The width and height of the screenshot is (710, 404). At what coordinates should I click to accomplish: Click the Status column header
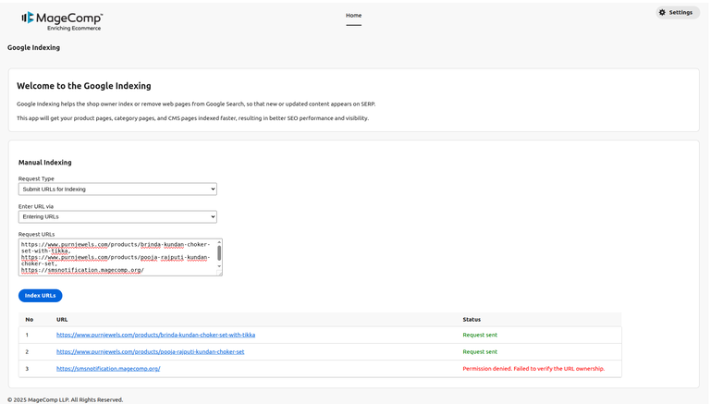click(471, 319)
